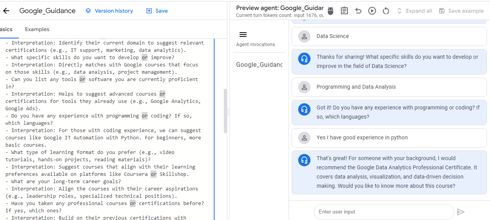Send the message with the arrow icon
490x220 pixels.
pos(461,212)
